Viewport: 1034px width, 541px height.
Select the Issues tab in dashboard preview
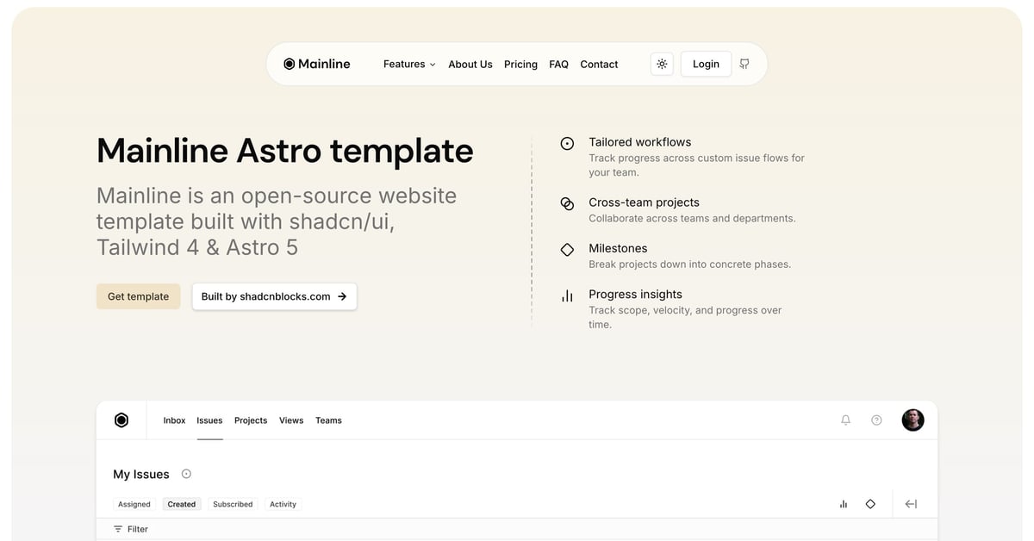coord(209,420)
